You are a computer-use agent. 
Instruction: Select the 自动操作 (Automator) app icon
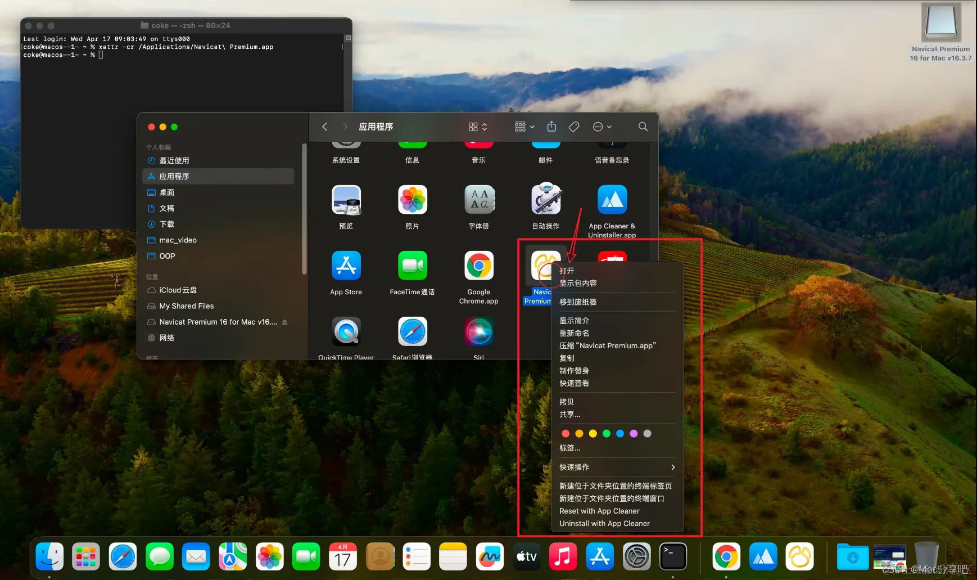tap(546, 200)
